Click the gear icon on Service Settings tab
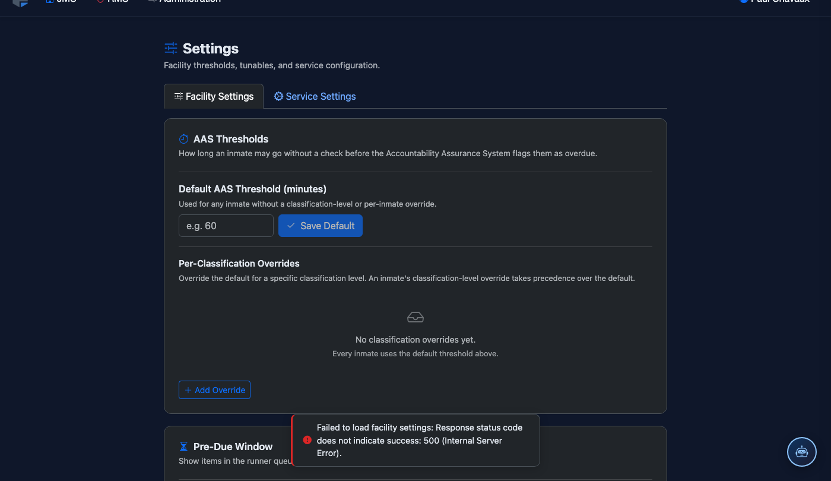 click(x=278, y=96)
